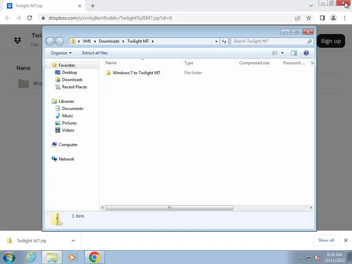Click Twilight M7 breadcrumb segment
The image size is (352, 264).
[138, 41]
